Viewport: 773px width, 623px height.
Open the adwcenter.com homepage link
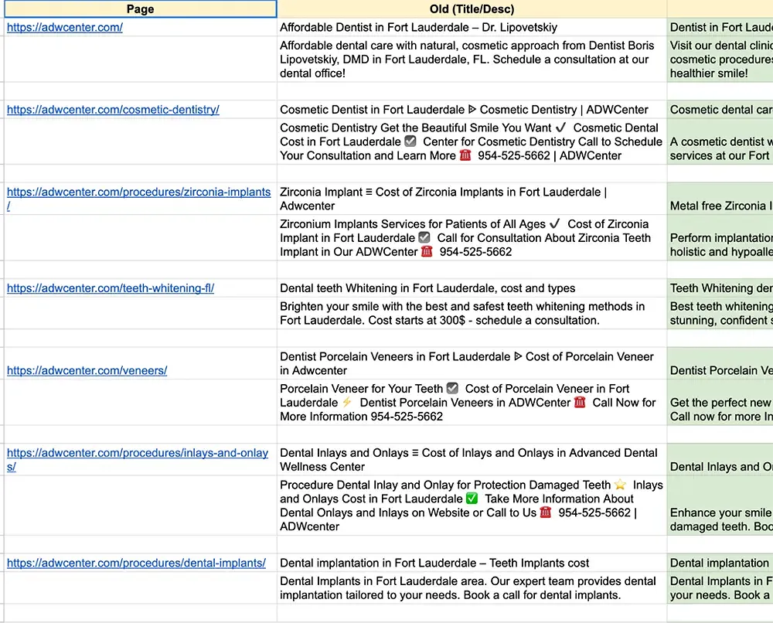tap(65, 27)
